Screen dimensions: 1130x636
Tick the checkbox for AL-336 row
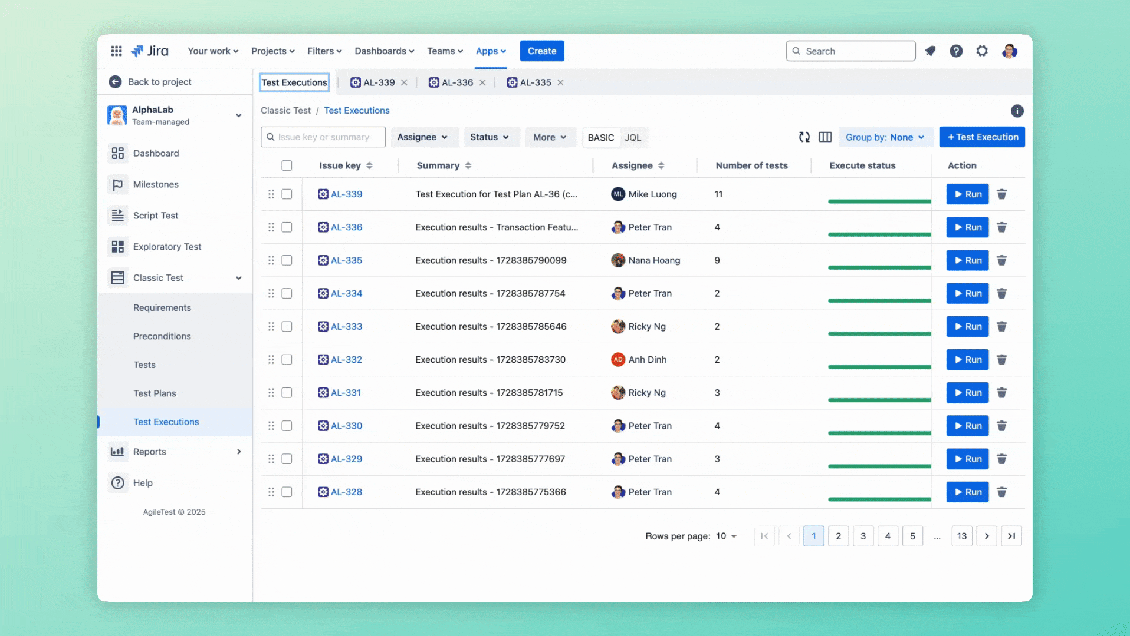pos(287,227)
